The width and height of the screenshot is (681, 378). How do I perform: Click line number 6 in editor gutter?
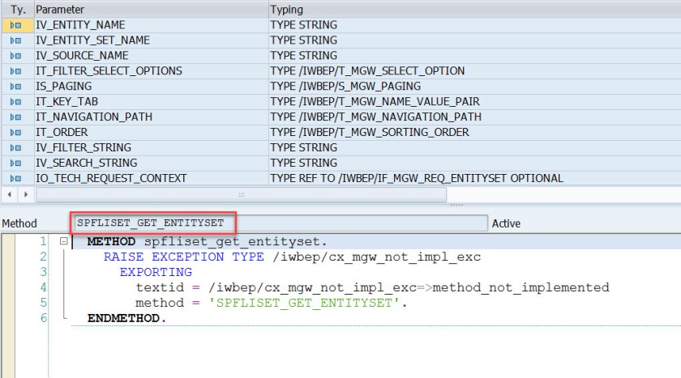[x=44, y=318]
